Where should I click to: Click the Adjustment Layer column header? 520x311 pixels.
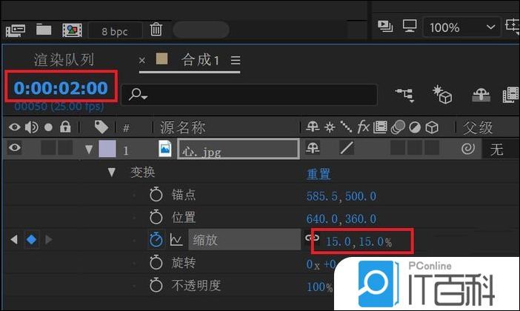(415, 127)
